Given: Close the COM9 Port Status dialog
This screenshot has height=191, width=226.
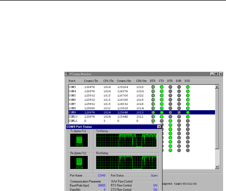Looking at the screenshot, I should click(x=159, y=127).
